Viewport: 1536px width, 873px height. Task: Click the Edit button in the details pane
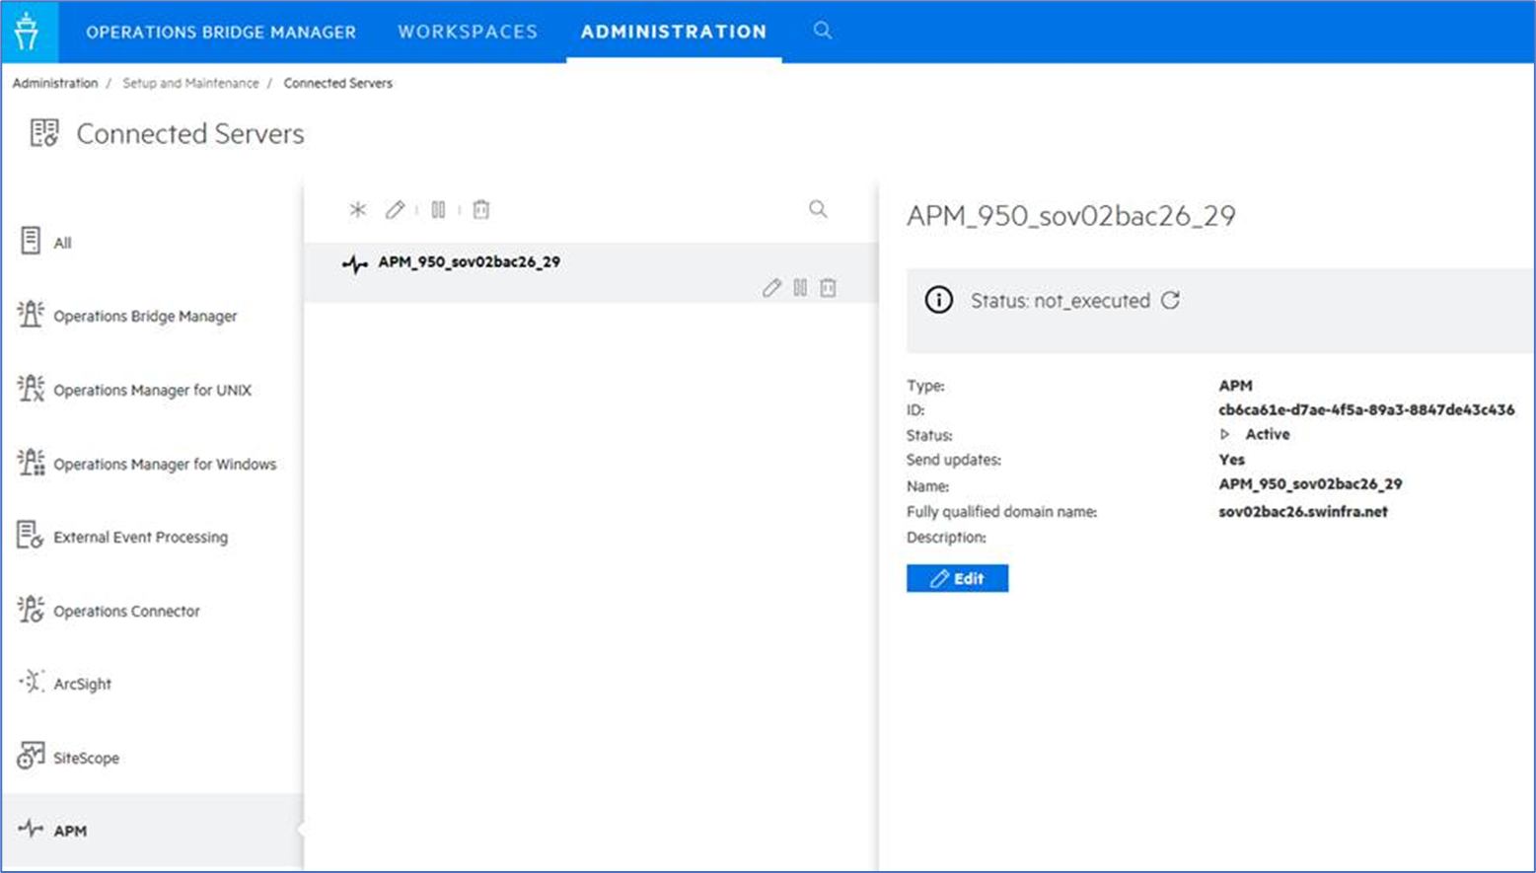956,578
